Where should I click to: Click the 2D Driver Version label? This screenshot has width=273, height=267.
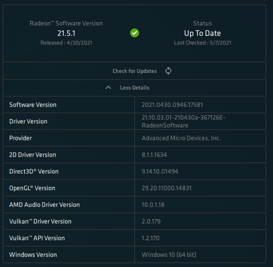pyautogui.click(x=33, y=155)
